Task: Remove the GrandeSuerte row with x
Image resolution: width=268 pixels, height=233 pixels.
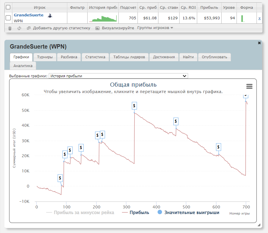Action: coord(259,18)
